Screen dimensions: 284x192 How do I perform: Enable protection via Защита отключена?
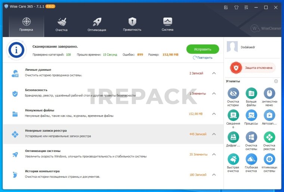[x=253, y=68]
